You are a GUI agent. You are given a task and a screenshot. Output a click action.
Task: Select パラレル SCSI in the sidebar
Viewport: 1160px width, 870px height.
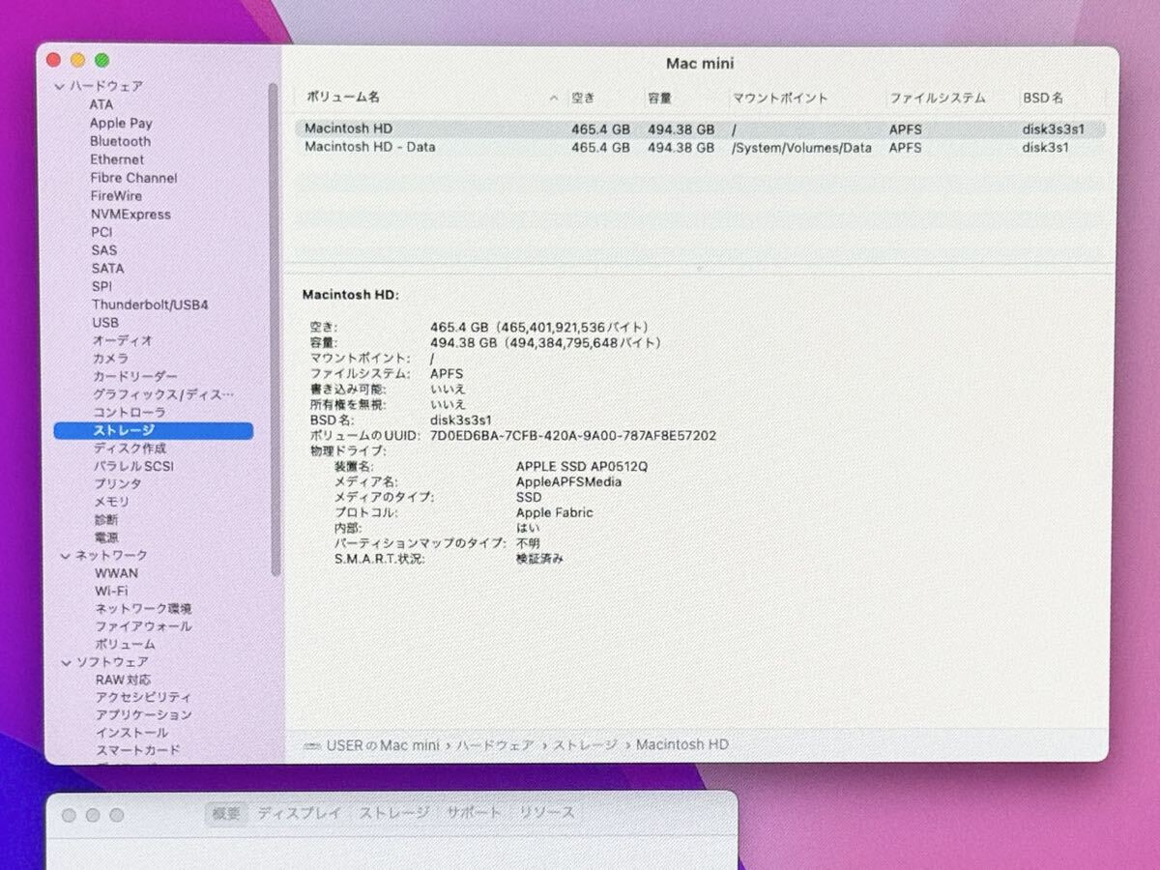tap(133, 466)
